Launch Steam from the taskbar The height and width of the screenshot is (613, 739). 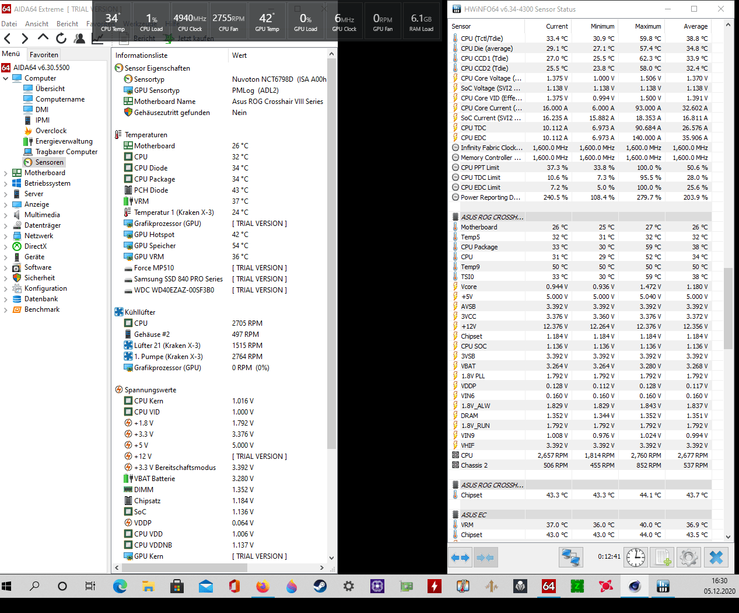(x=320, y=586)
